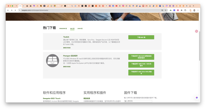Screen dimensions: 206x110
Task: Click the 软件和应用程序 heading
Action: pyautogui.click(x=54, y=93)
